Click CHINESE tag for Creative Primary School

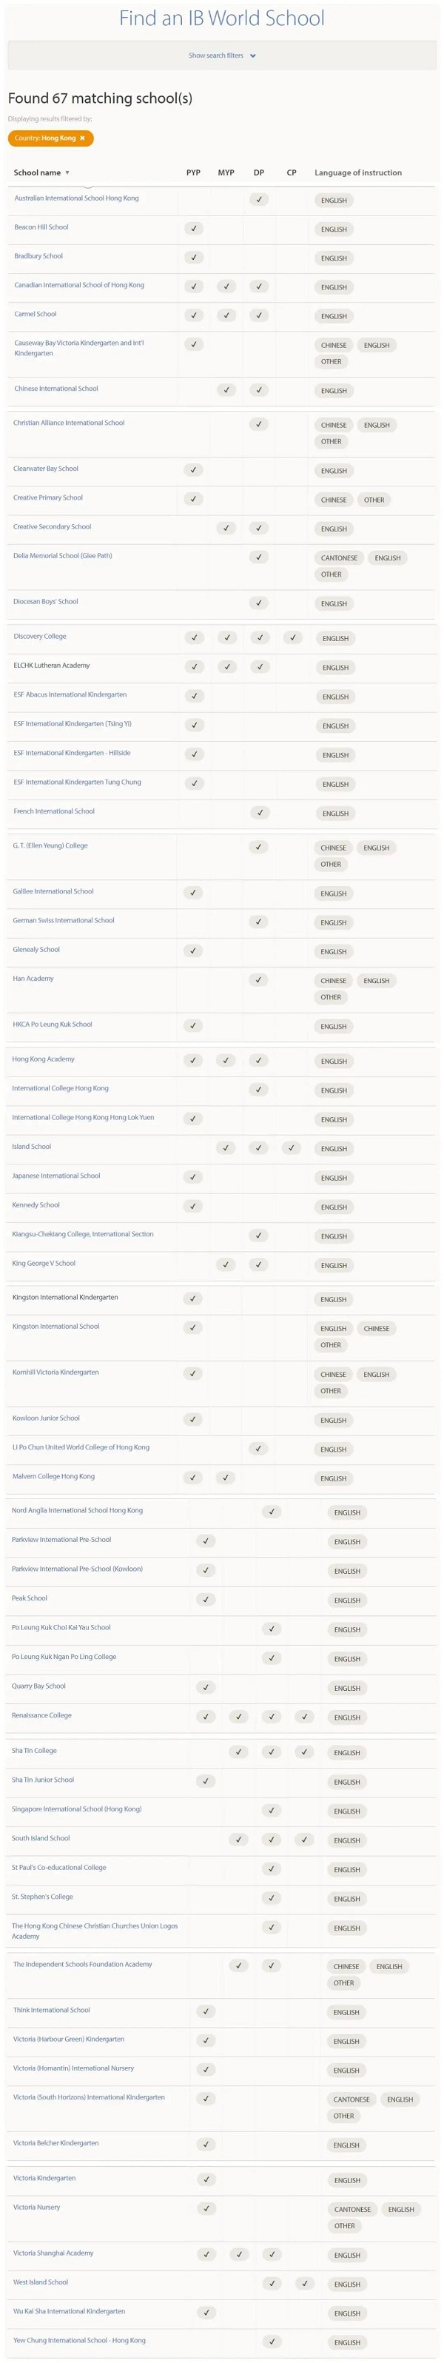[x=334, y=500]
